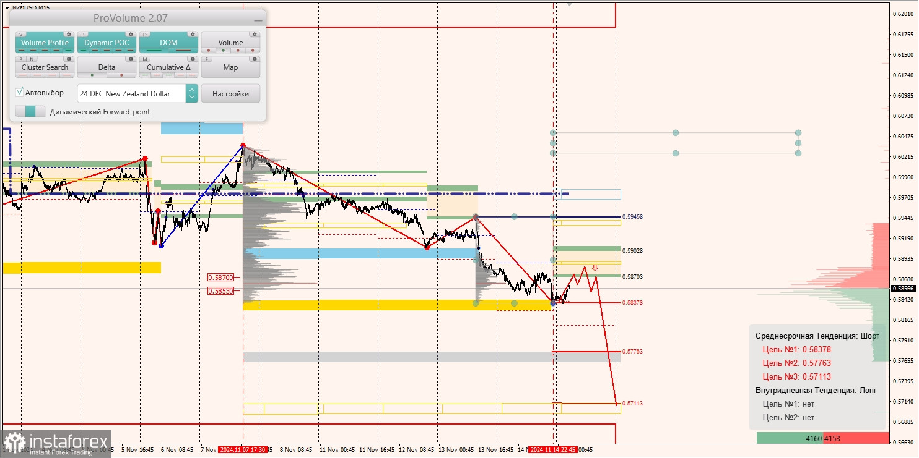919x458 pixels.
Task: Click the 2024.11.07 17:30 date marker
Action: [x=242, y=450]
